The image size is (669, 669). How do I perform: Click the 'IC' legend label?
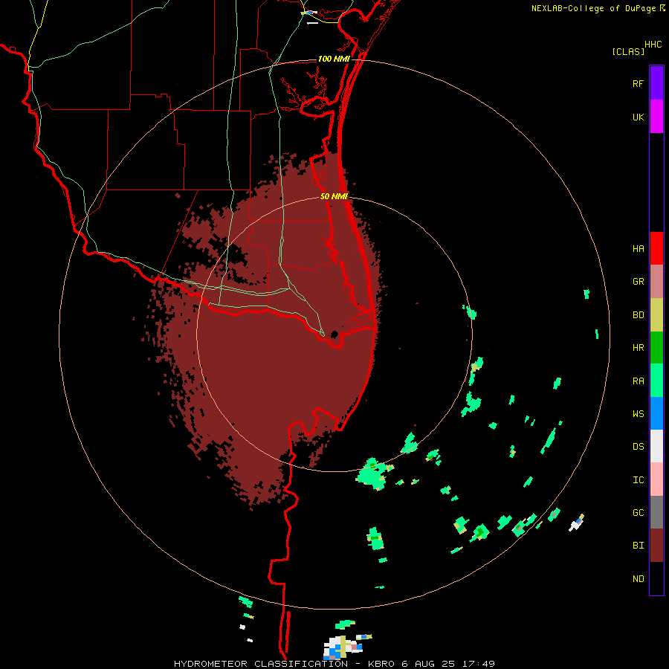pyautogui.click(x=638, y=480)
